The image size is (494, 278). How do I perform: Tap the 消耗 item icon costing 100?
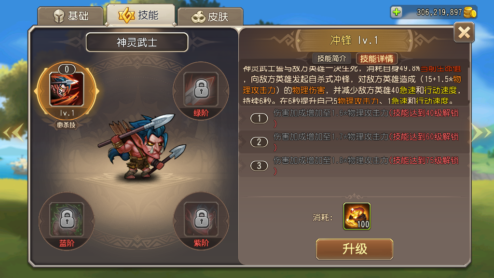tap(357, 216)
